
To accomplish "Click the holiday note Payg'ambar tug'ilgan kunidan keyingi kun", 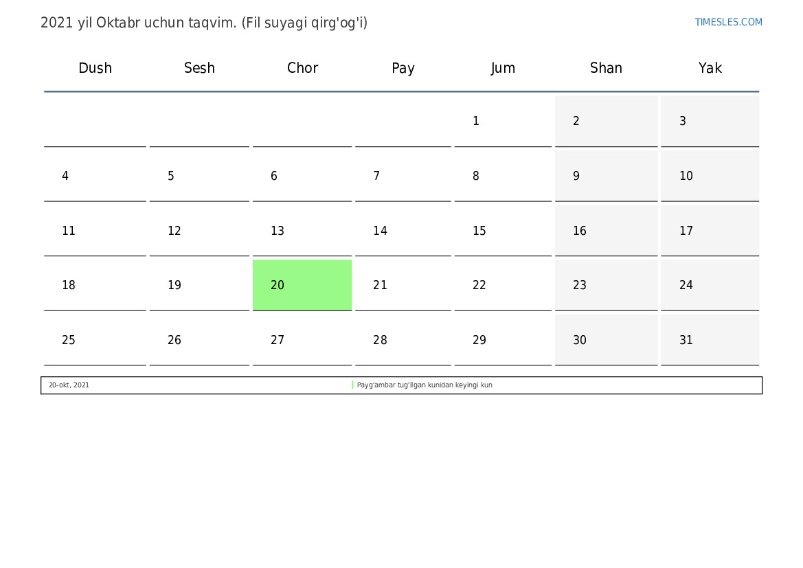I will tap(425, 385).
